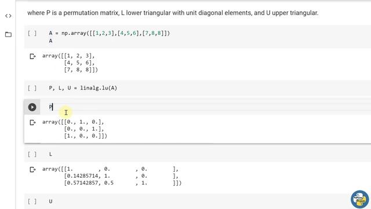Click output icon beside P matrix result
The image size is (371, 209).
[32, 122]
